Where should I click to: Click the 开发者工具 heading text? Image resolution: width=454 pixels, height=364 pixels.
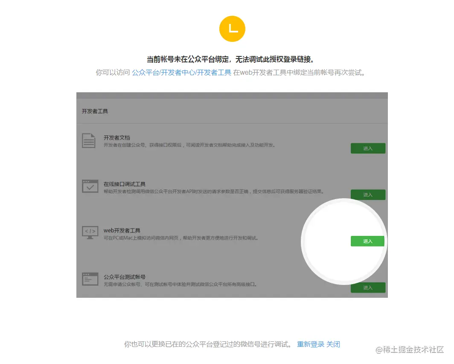coord(95,111)
